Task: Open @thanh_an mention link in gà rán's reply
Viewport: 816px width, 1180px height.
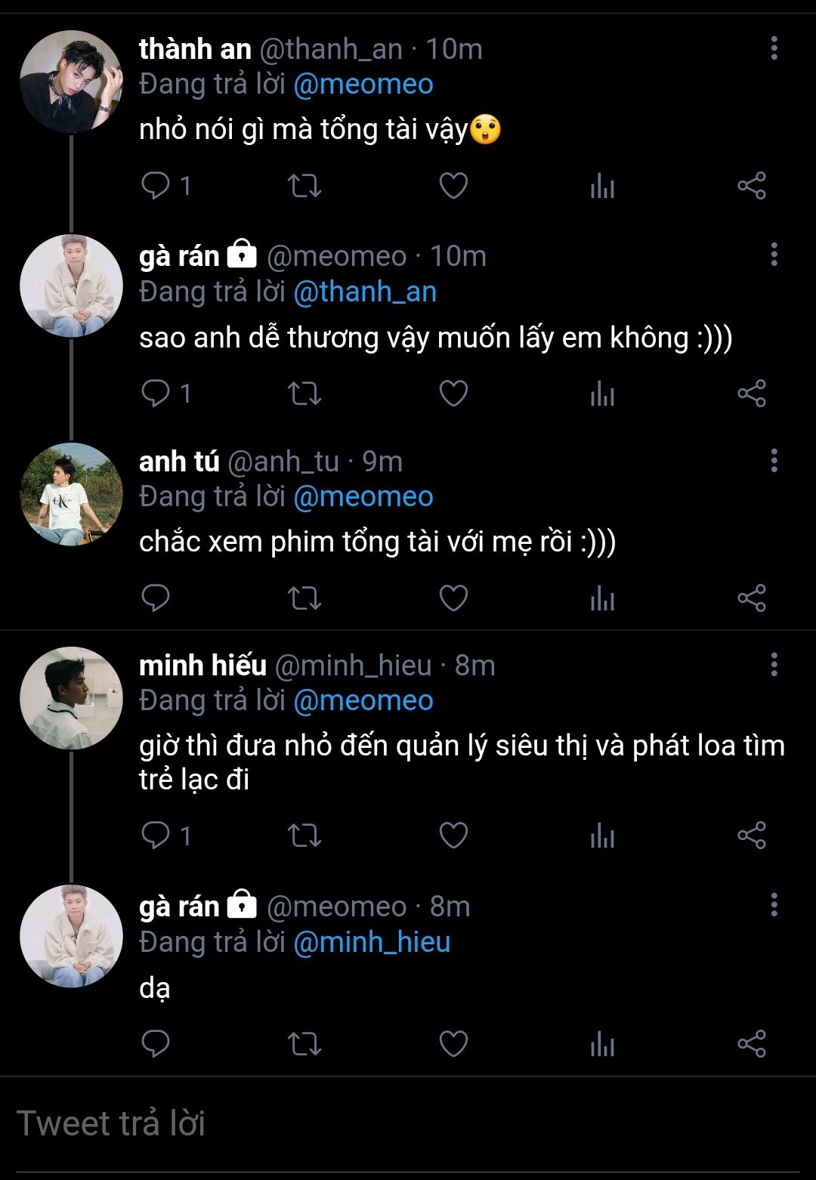Action: [364, 292]
